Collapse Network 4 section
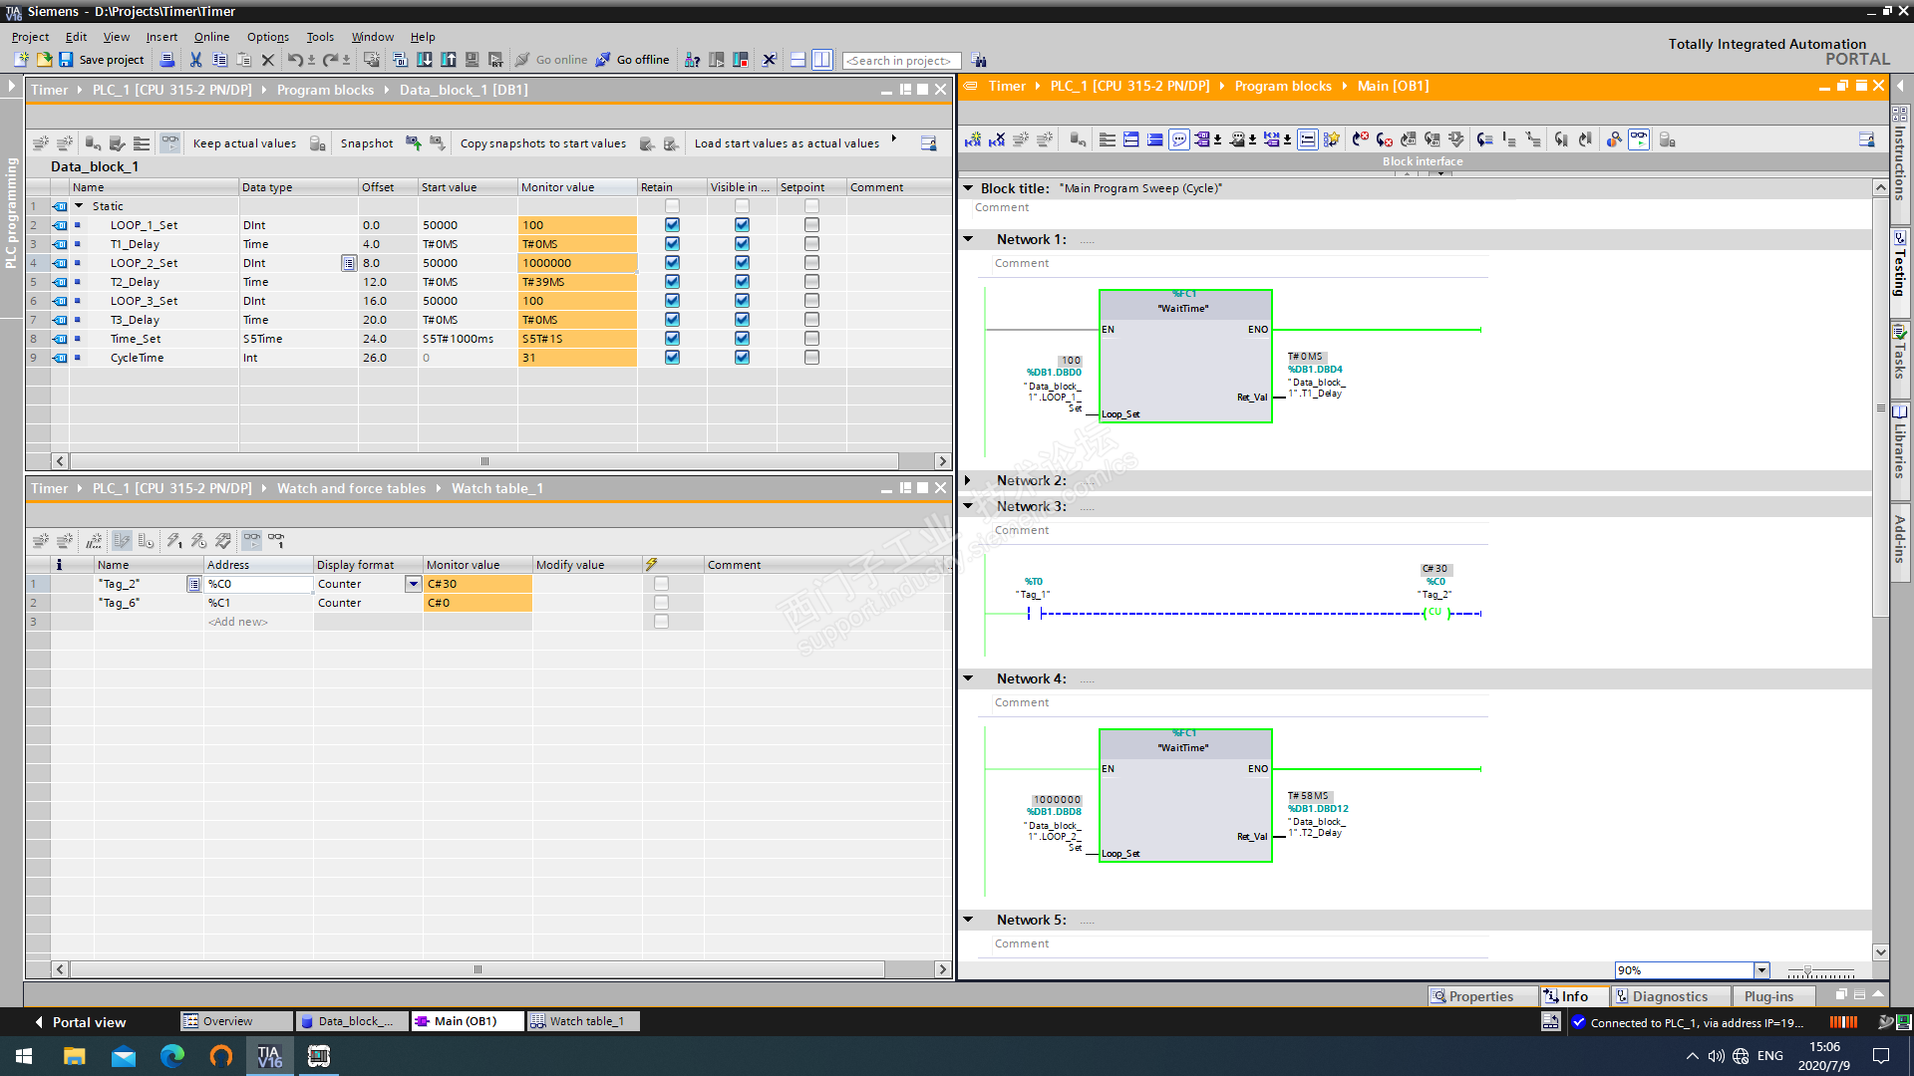The image size is (1914, 1076). coord(967,678)
